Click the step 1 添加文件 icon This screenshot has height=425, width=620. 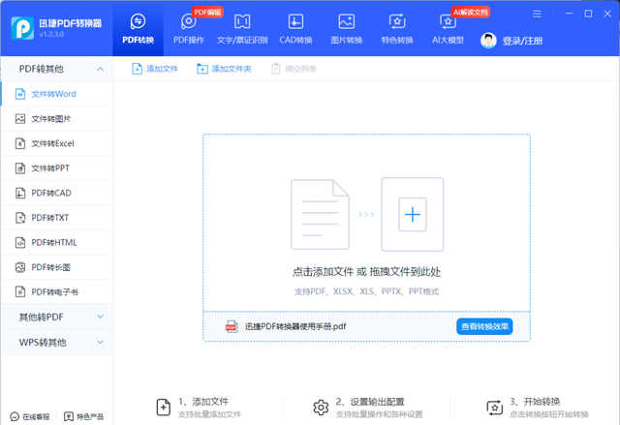(164, 408)
